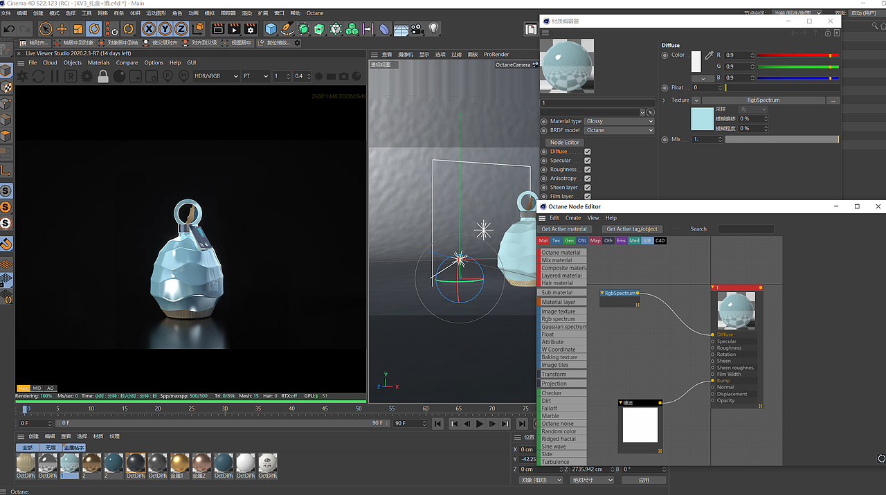Open the 采样 sampling dropdown
Viewport: 886px width, 495px height.
pyautogui.click(x=752, y=109)
